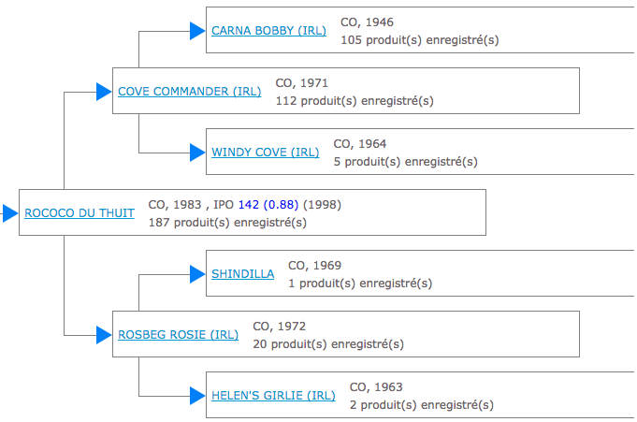
Task: Open the ROCOCO DU THUIT profile link
Action: pyautogui.click(x=80, y=213)
